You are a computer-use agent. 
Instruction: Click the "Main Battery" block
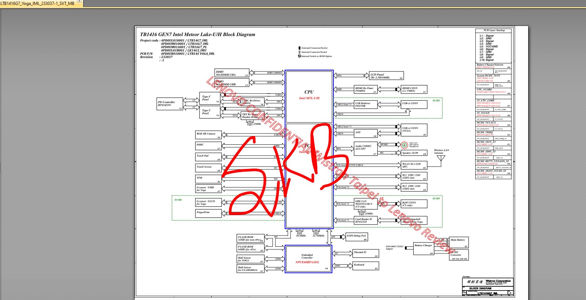(459, 243)
